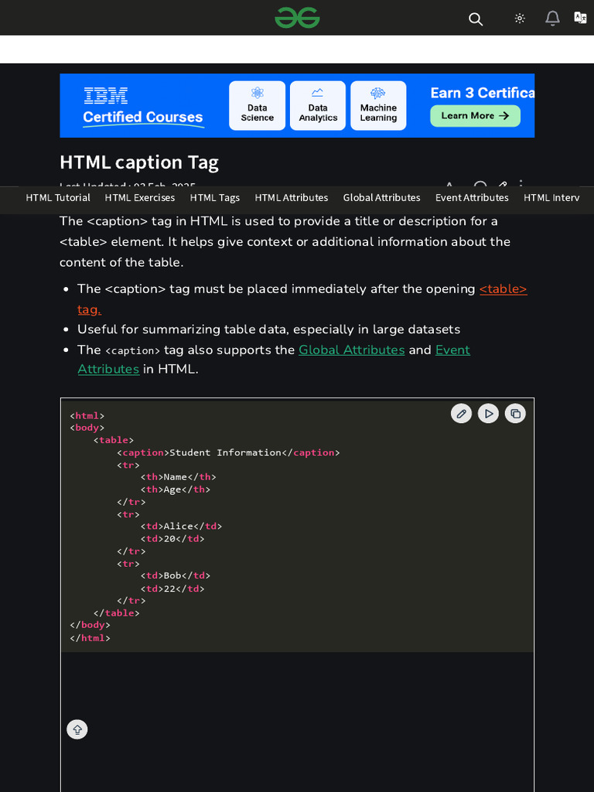Click the HTML caption Tag heading
Image resolution: width=594 pixels, height=792 pixels.
pos(139,162)
